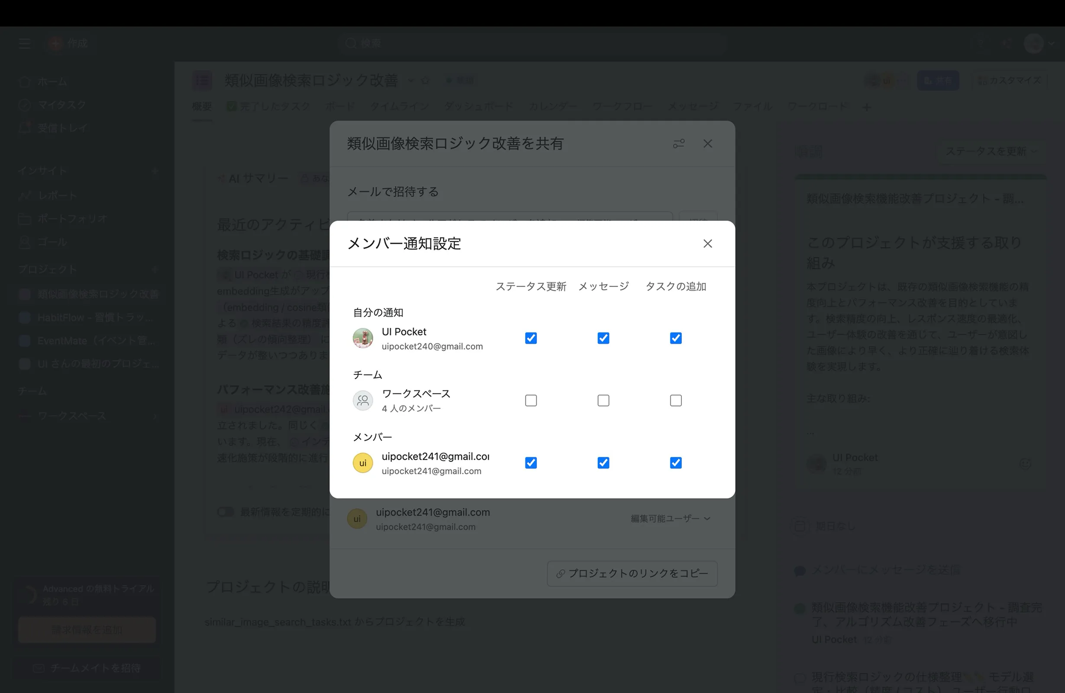Open 編集可能ユーザー role dropdown
Viewport: 1065px width, 693px height.
tap(670, 518)
